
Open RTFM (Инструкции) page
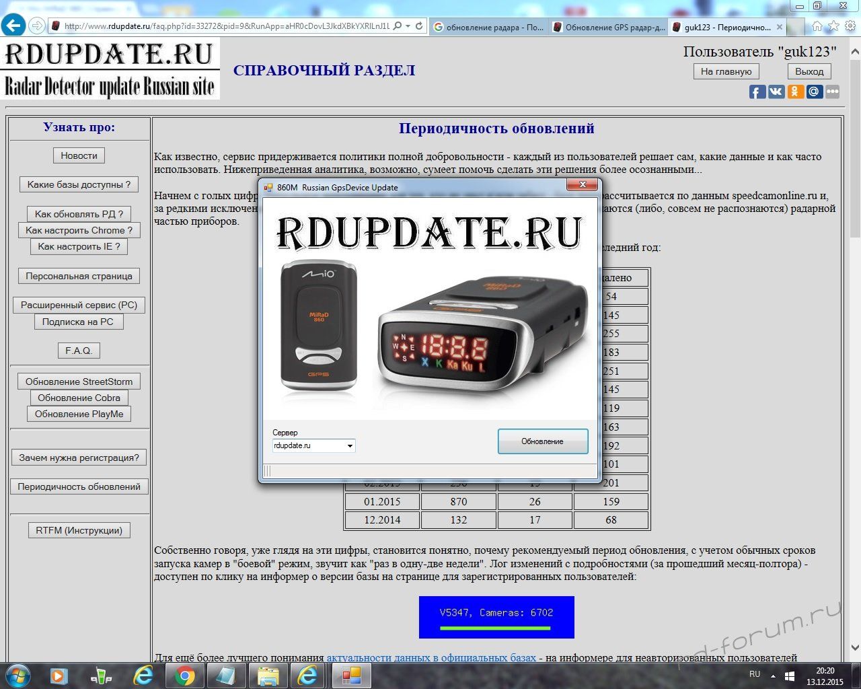pyautogui.click(x=79, y=530)
